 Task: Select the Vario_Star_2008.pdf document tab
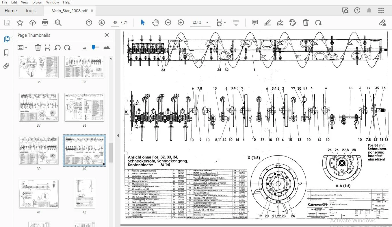click(70, 11)
